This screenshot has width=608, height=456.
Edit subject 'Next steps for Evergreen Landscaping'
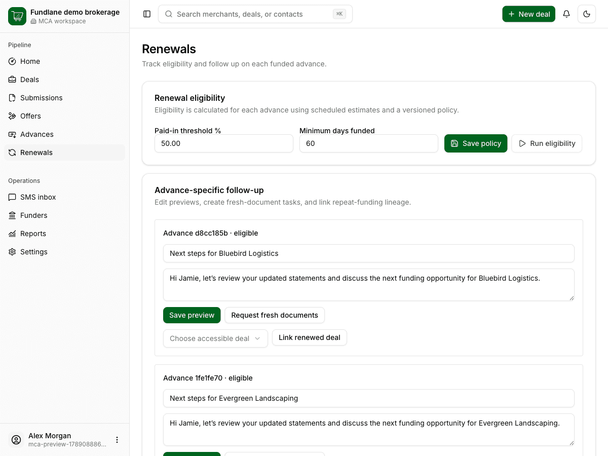click(x=369, y=398)
